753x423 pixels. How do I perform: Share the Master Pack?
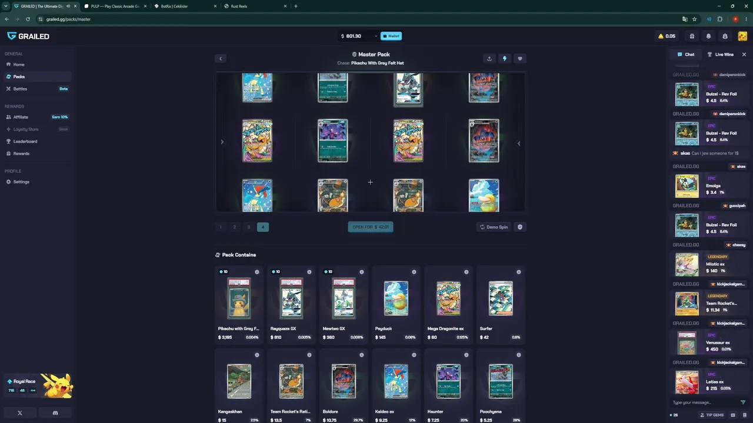tap(489, 58)
